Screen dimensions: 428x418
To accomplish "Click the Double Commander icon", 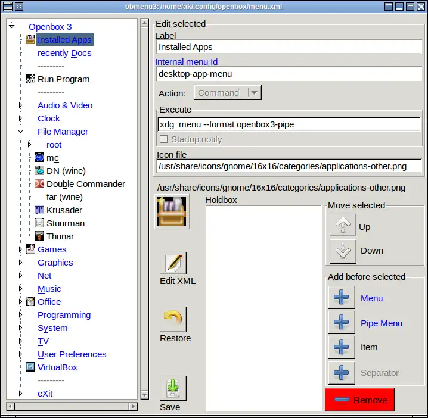I will (x=39, y=183).
